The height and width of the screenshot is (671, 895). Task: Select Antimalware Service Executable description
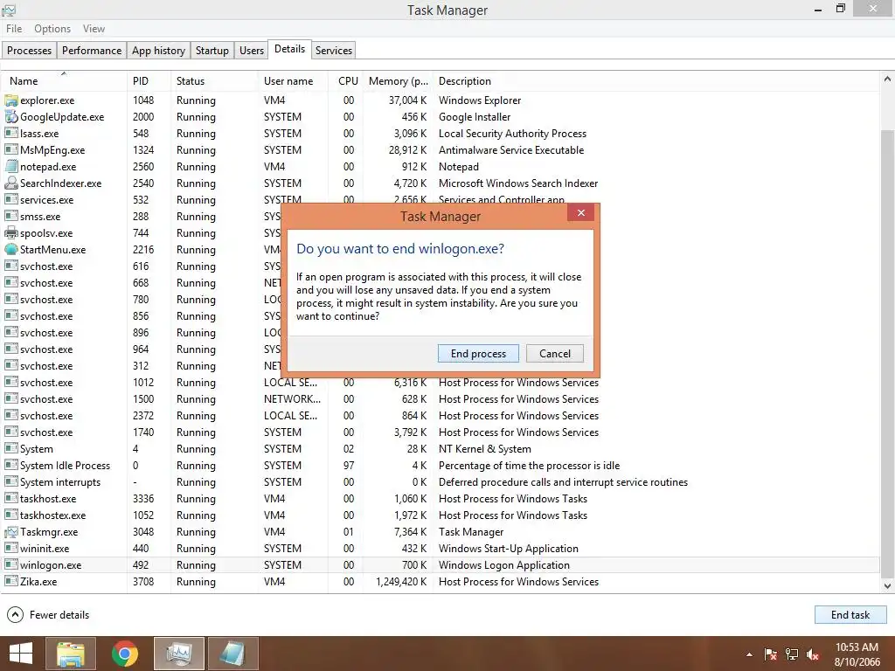[x=511, y=150]
